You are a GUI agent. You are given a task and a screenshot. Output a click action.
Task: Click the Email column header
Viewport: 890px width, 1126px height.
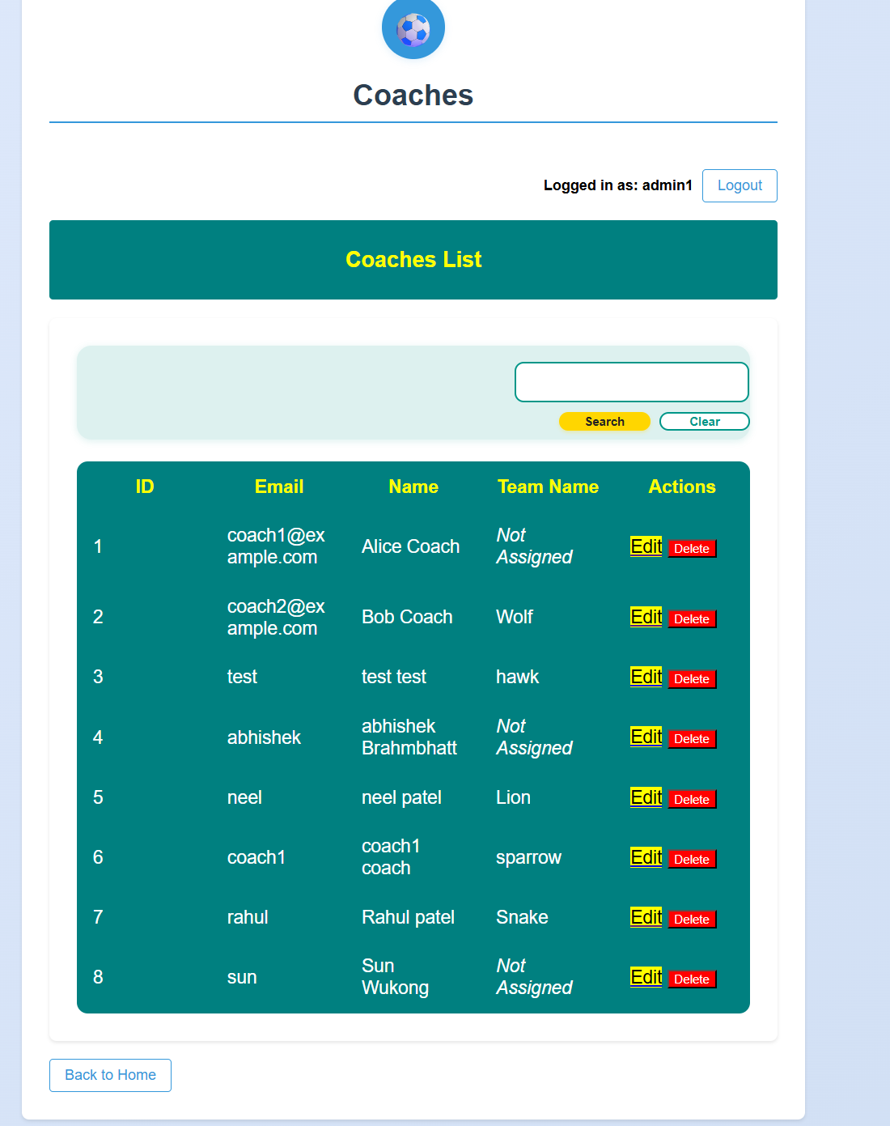[279, 487]
